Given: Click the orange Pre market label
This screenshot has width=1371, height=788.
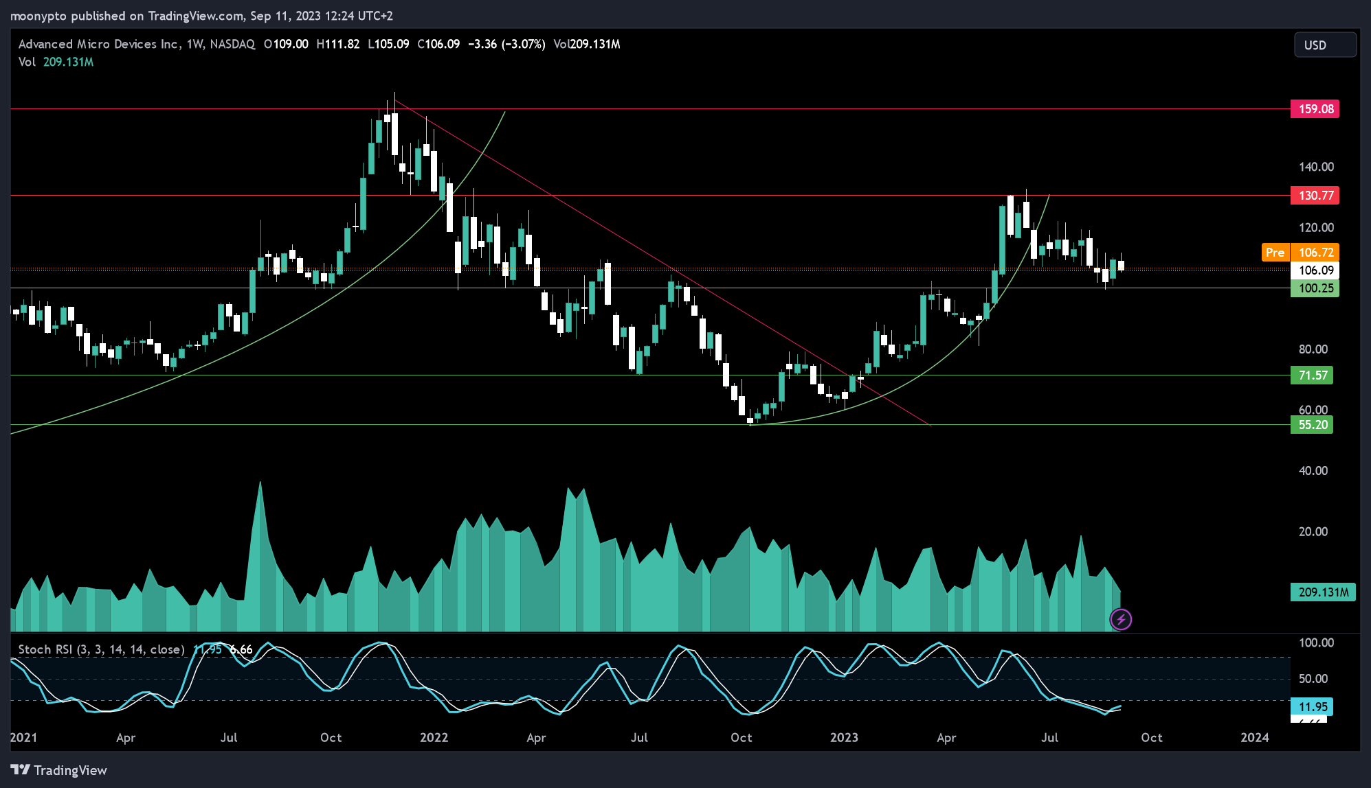Looking at the screenshot, I should pyautogui.click(x=1275, y=253).
